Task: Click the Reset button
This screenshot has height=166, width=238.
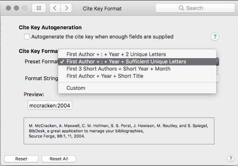Action: coord(21,159)
